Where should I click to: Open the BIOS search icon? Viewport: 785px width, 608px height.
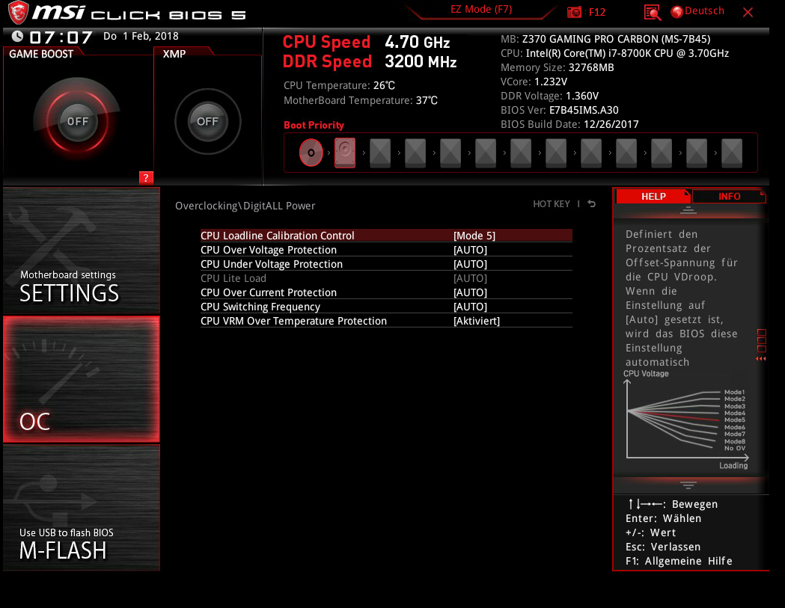(653, 12)
